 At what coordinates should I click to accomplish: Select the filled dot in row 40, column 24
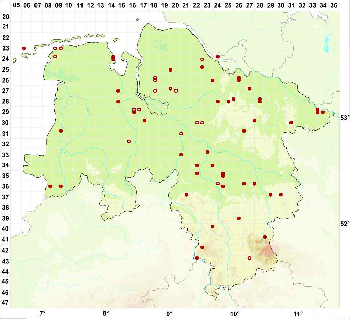212,226
